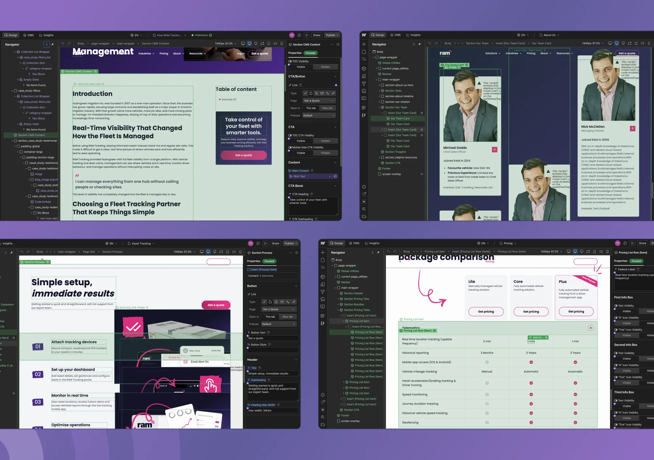Click the Webflow logo in Pricing window
654x460 pixels.
coord(323,243)
